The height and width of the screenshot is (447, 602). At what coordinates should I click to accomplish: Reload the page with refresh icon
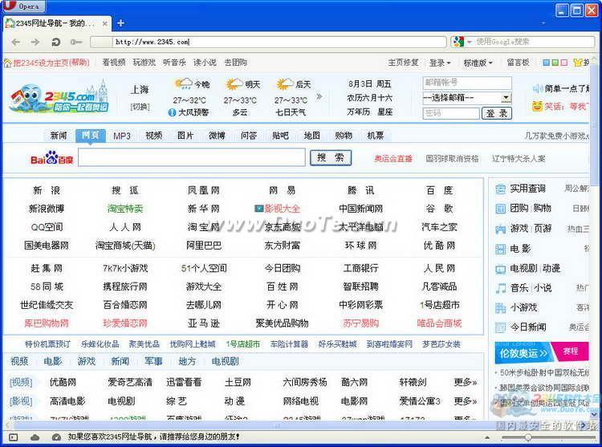pyautogui.click(x=55, y=42)
